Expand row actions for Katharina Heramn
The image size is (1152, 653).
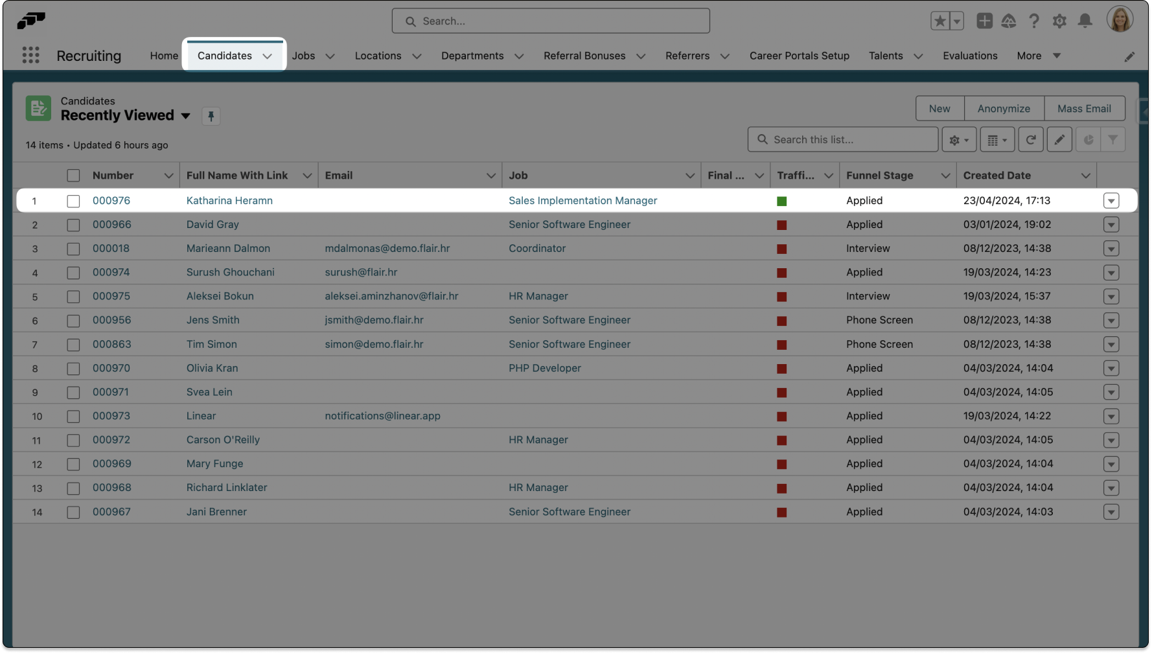pos(1111,201)
